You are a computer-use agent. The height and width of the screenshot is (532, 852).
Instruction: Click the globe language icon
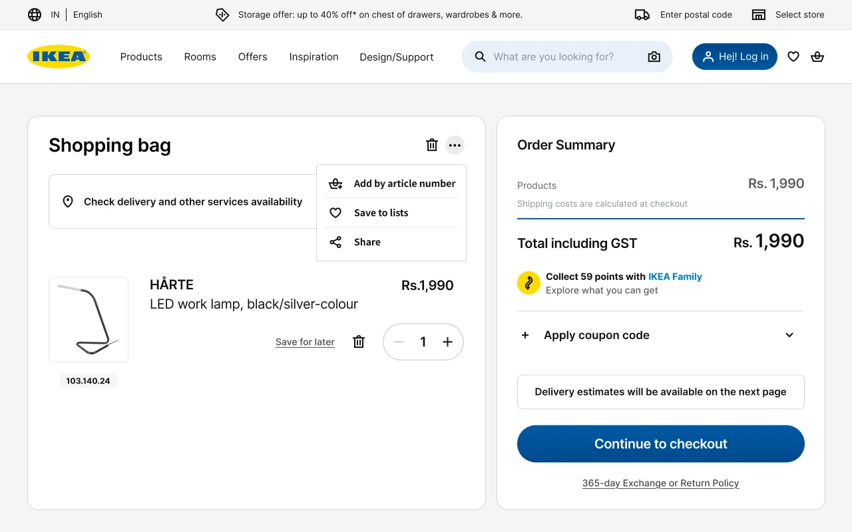click(x=35, y=15)
